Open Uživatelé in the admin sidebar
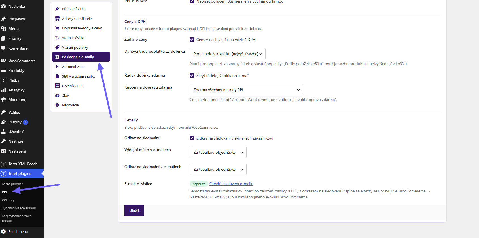This screenshot has width=479, height=238. [22, 132]
